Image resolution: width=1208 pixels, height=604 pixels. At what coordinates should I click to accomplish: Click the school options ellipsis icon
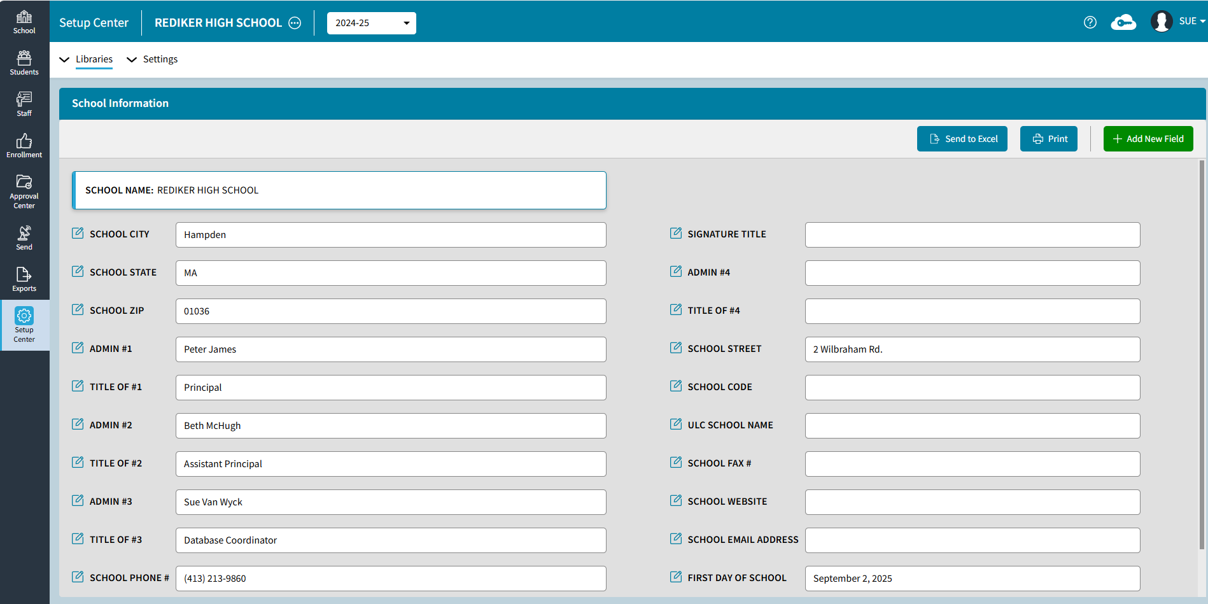click(x=295, y=23)
